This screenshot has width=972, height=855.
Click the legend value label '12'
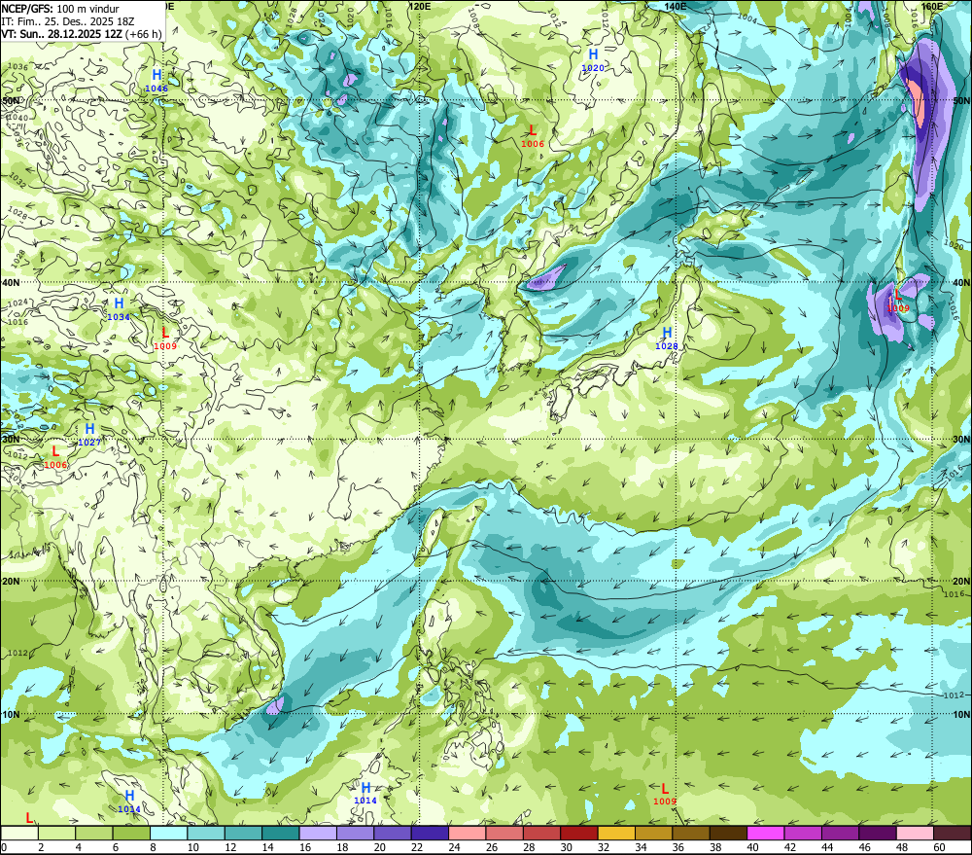(x=230, y=847)
